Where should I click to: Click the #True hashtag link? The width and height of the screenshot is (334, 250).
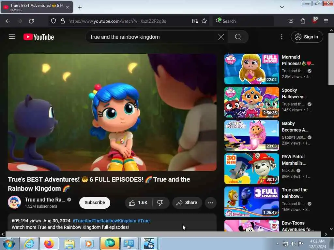click(x=144, y=221)
